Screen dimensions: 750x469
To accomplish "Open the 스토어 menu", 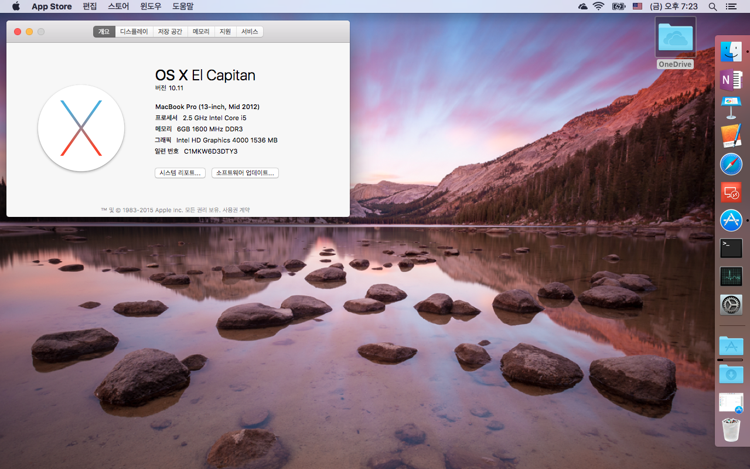I will (x=118, y=6).
